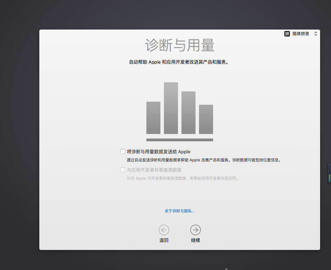This screenshot has width=331, height=270.
Task: Click the 继续 label text
Action: point(196,240)
